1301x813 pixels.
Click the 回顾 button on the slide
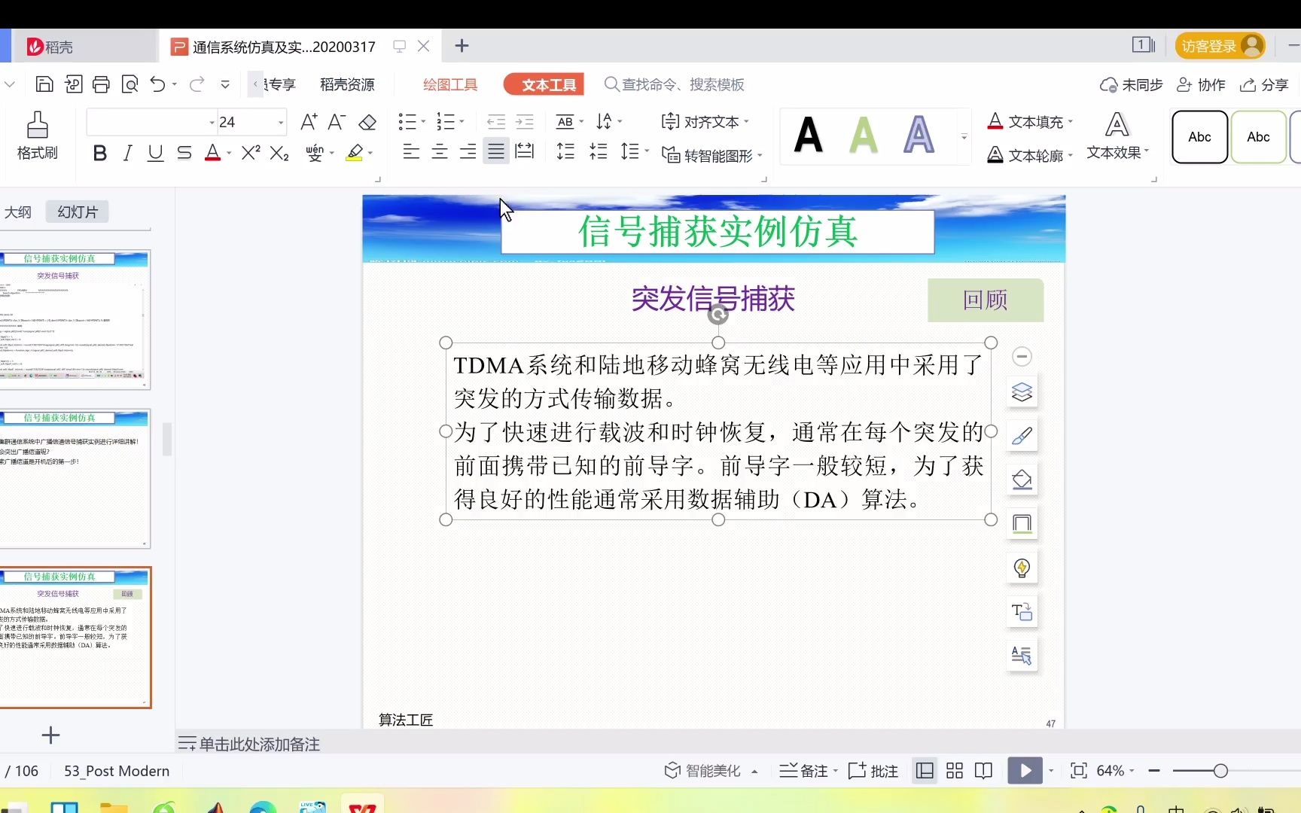[x=986, y=300]
